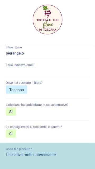
Task: Click the 'Il tuo indirizzo email' label
Action: pos(20,65)
